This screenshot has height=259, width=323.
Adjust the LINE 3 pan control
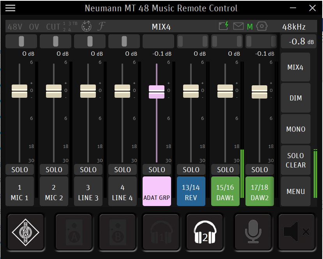[90, 41]
